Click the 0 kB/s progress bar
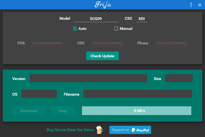Screen dimensions: 205x137 click(x=137, y=111)
